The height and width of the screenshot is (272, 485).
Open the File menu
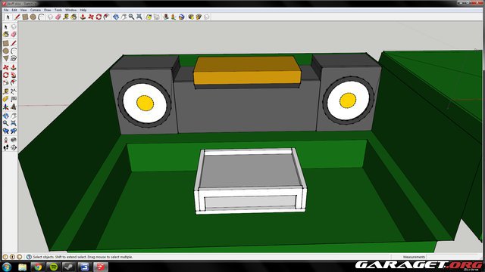tap(6, 10)
